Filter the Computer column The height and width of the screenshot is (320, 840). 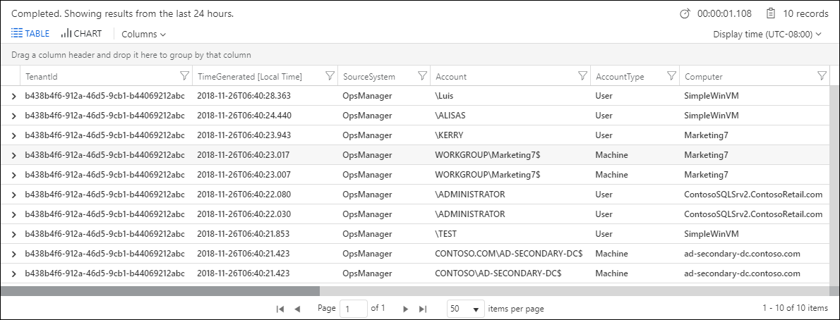[x=822, y=76]
